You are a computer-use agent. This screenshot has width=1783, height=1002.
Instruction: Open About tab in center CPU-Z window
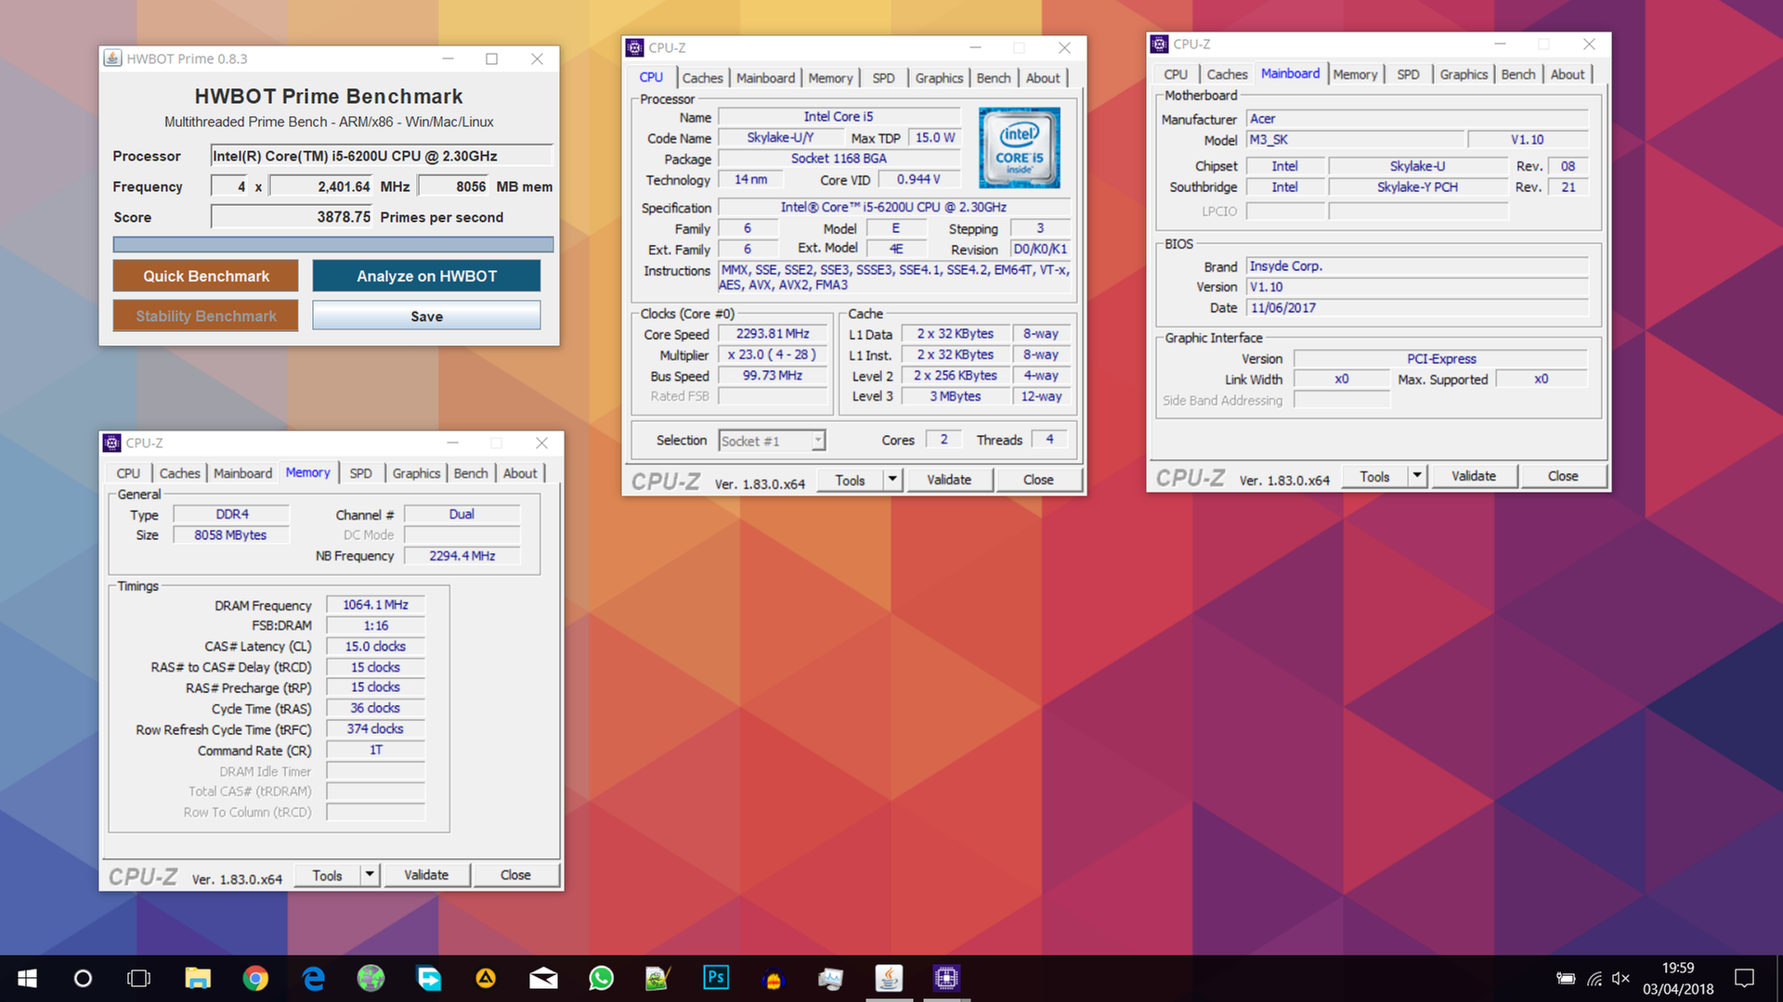coord(1042,78)
